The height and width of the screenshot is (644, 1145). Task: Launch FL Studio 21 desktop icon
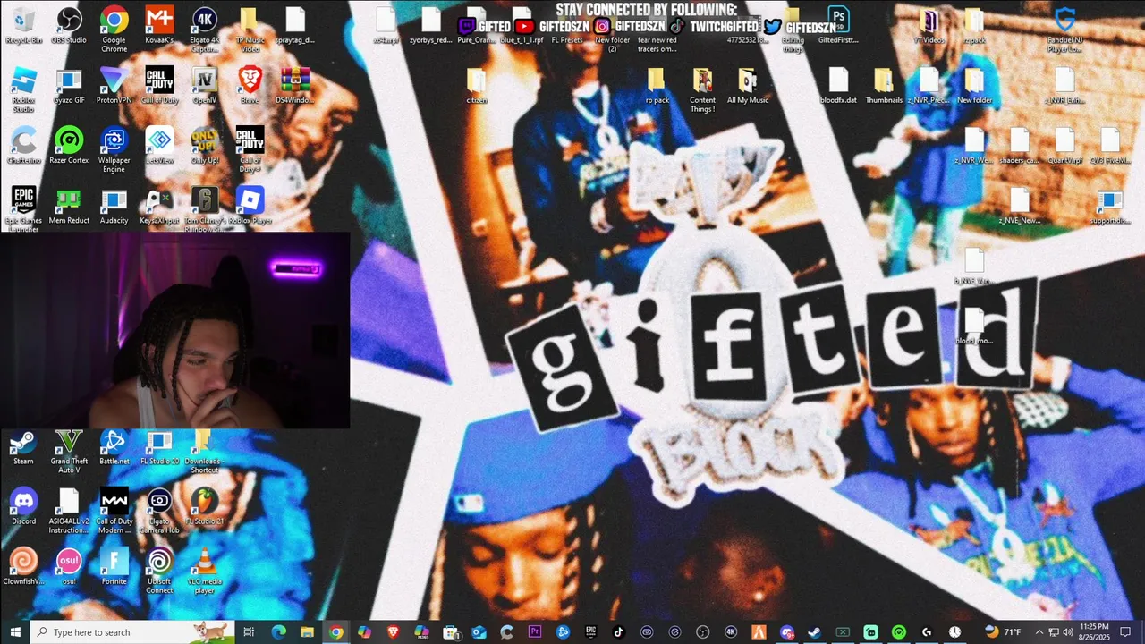tap(205, 507)
